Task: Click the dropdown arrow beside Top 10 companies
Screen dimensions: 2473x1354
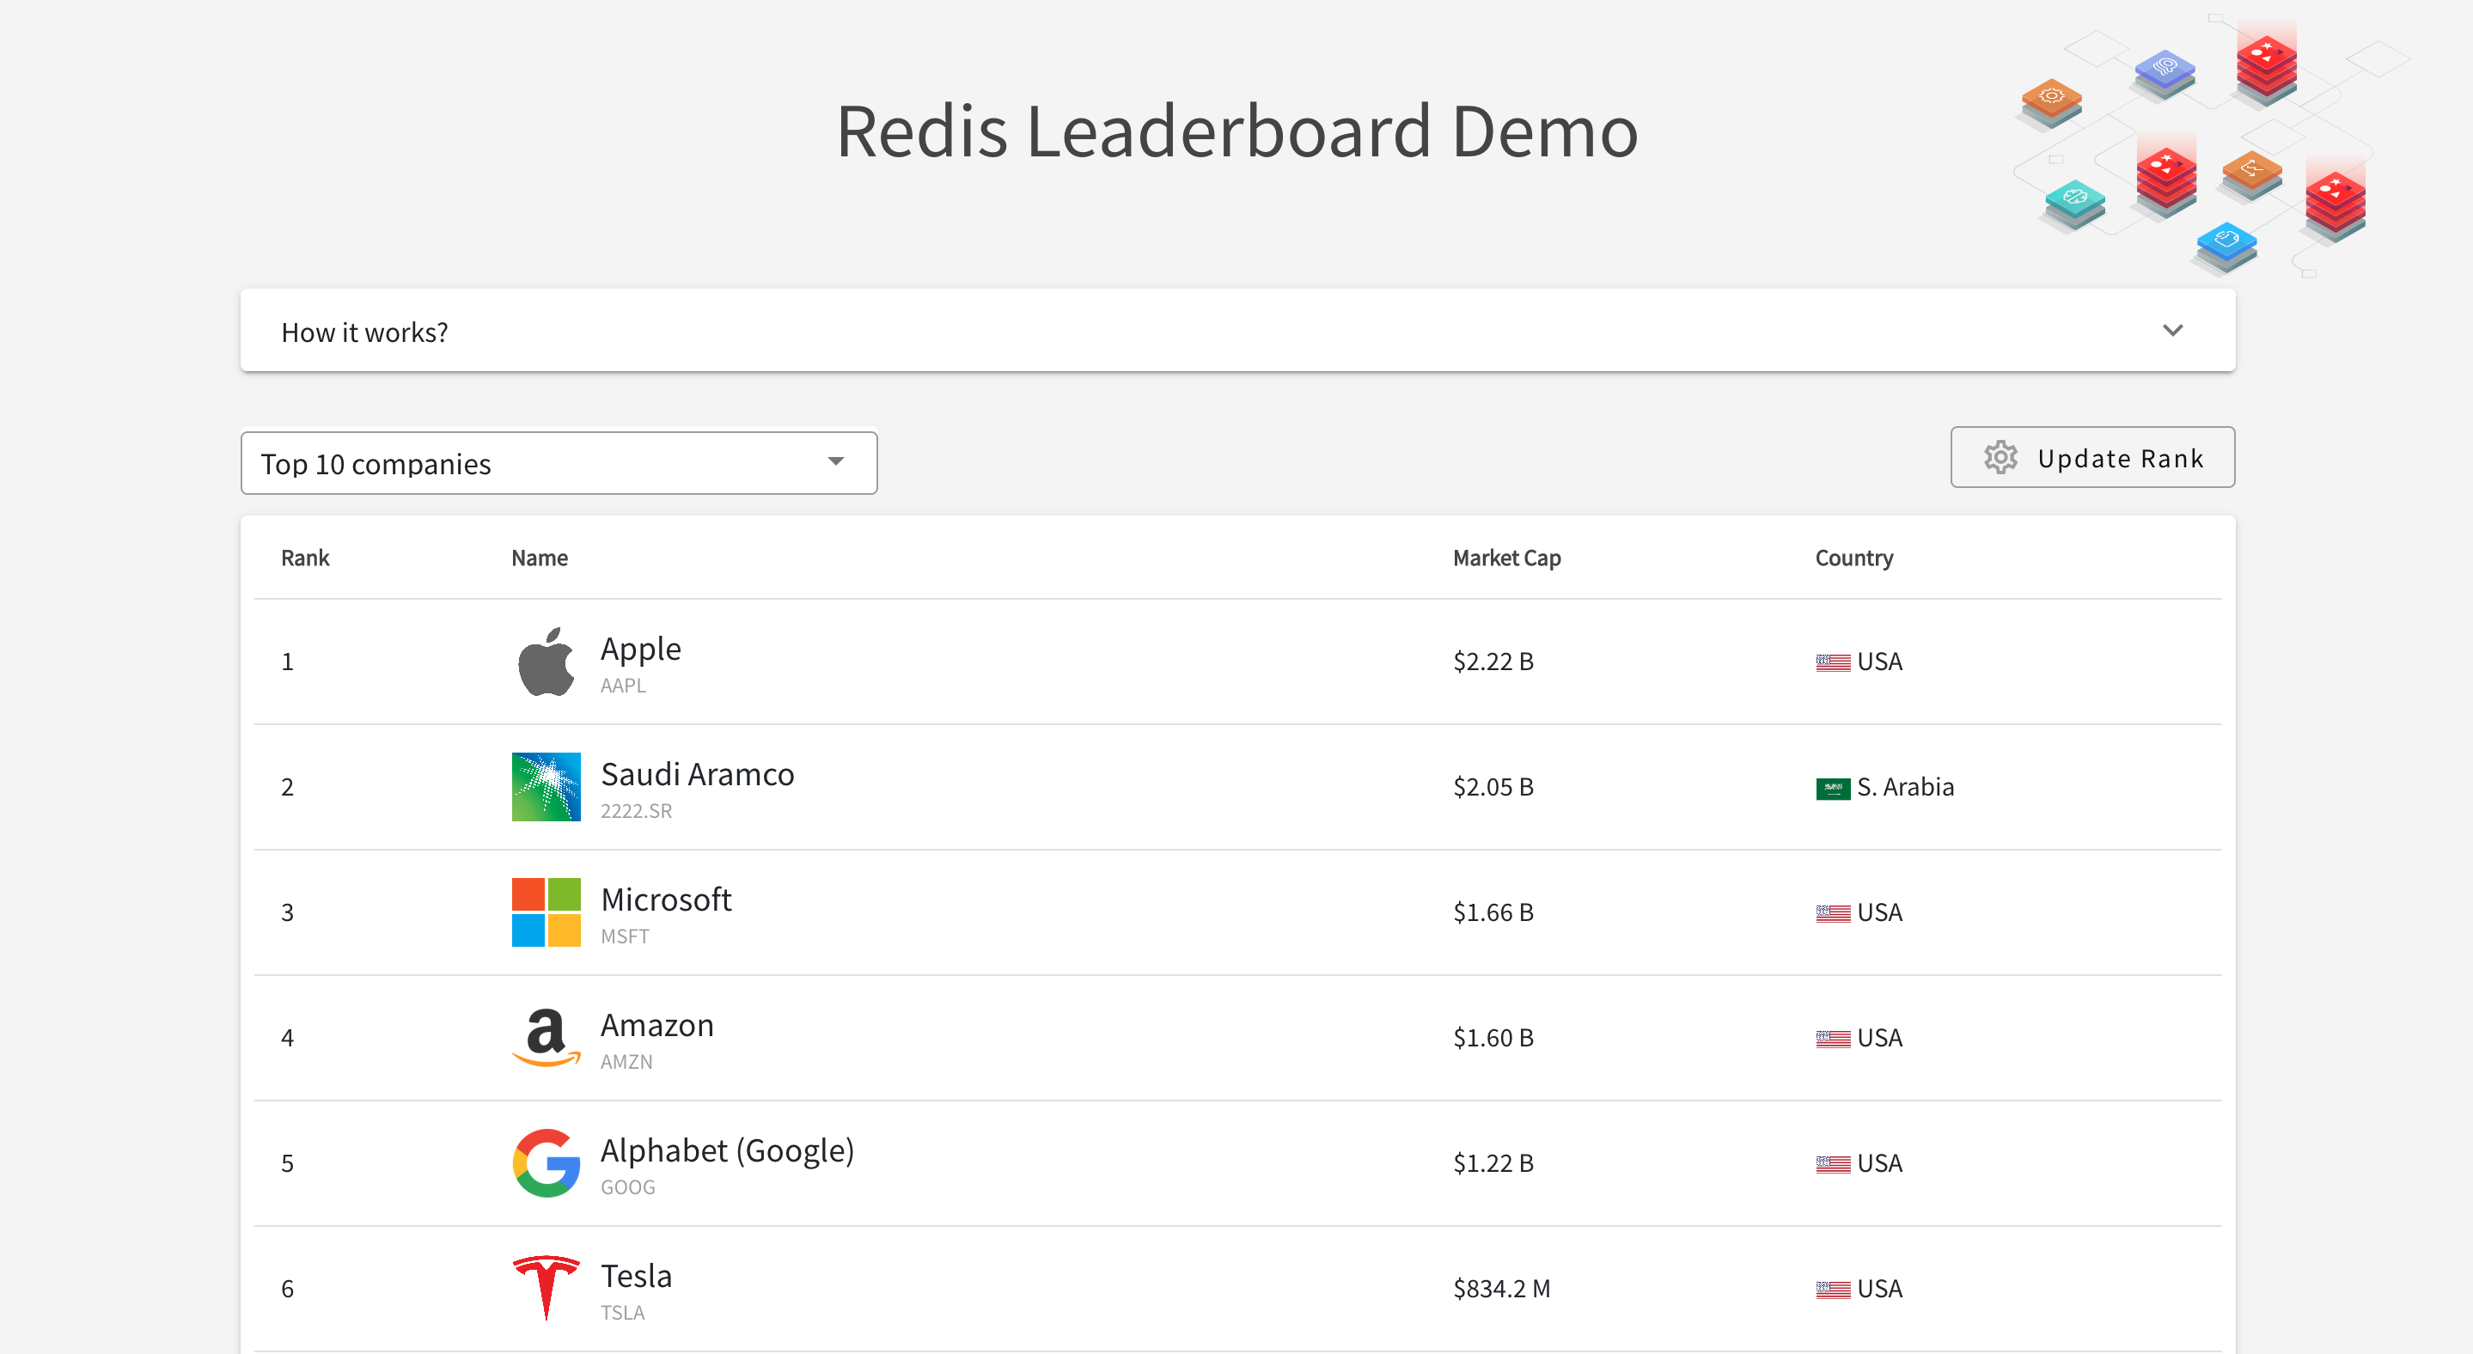Action: (x=836, y=461)
